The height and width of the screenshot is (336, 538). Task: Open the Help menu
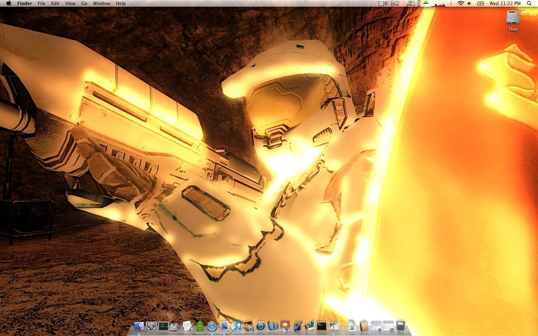click(x=121, y=4)
